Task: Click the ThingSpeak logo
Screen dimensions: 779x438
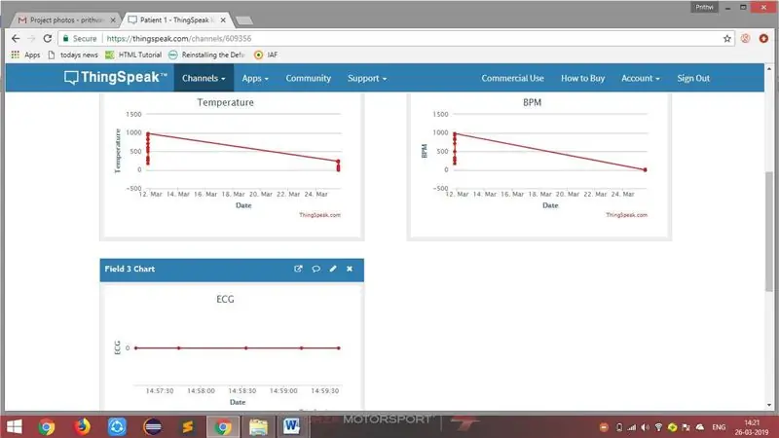Action: [x=116, y=78]
